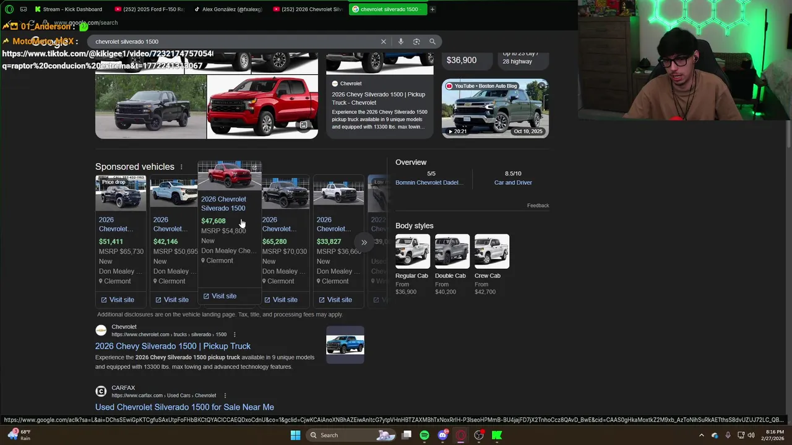Screen dimensions: 792x445
Task: Click the Chevrolet site favicon in results
Action: tap(101, 331)
